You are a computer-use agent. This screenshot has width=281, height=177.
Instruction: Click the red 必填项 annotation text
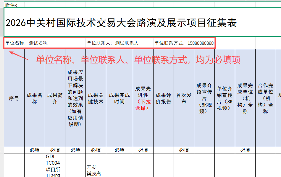[138, 60]
